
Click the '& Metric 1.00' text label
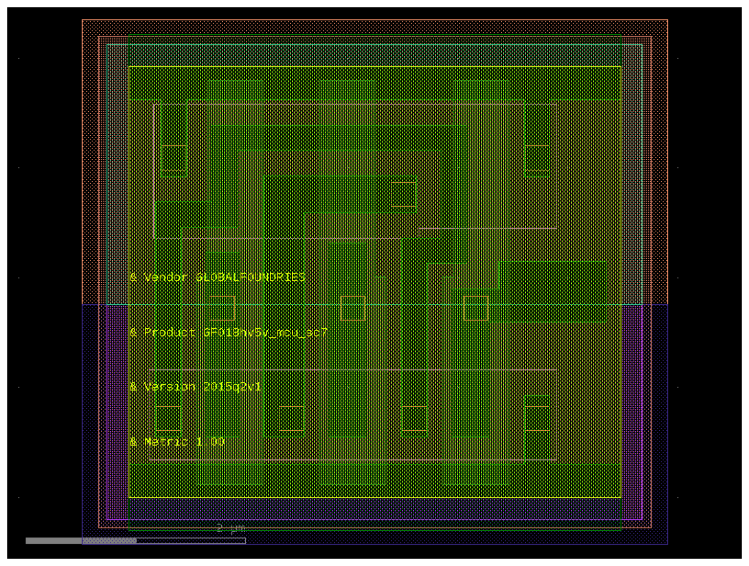[177, 442]
